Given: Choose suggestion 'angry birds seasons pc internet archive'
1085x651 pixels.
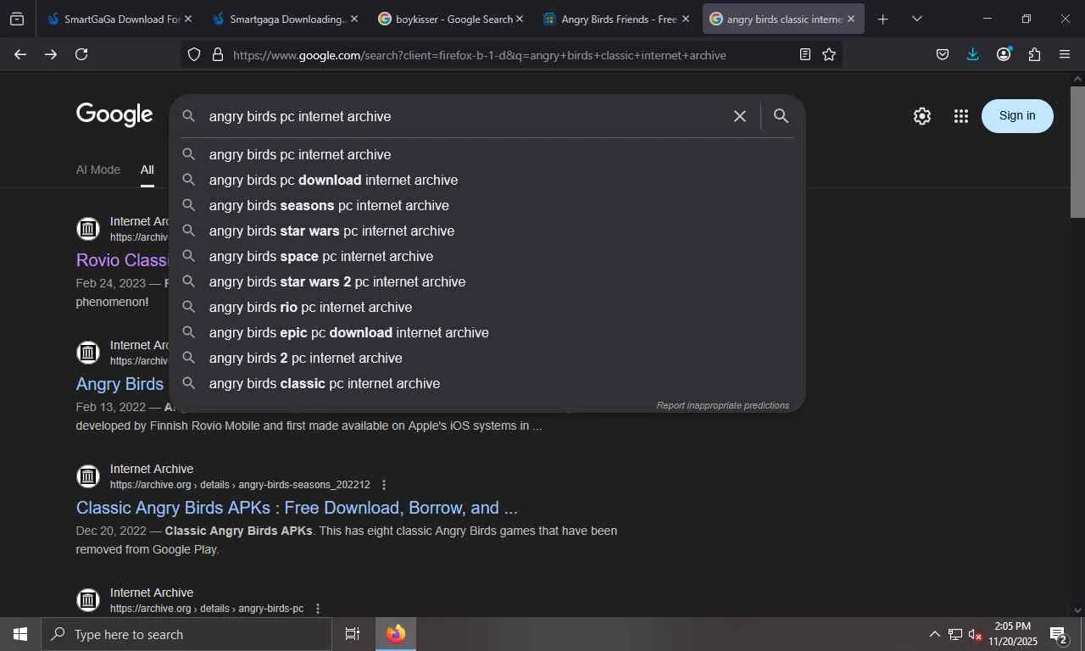Looking at the screenshot, I should 487,205.
